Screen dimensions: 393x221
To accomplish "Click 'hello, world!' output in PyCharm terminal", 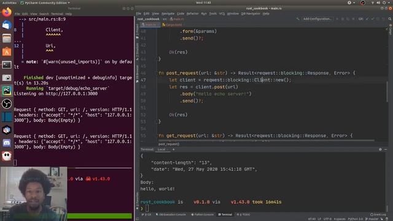I will (157, 189).
